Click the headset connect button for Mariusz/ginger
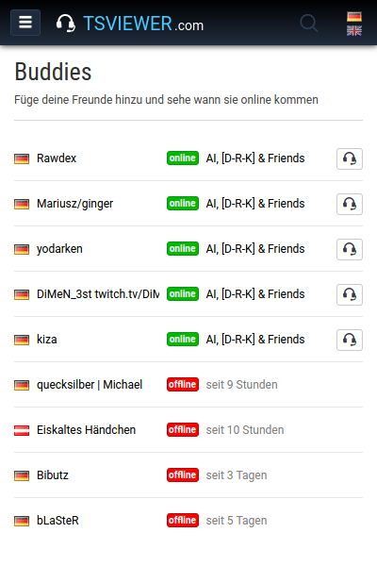 pos(350,204)
